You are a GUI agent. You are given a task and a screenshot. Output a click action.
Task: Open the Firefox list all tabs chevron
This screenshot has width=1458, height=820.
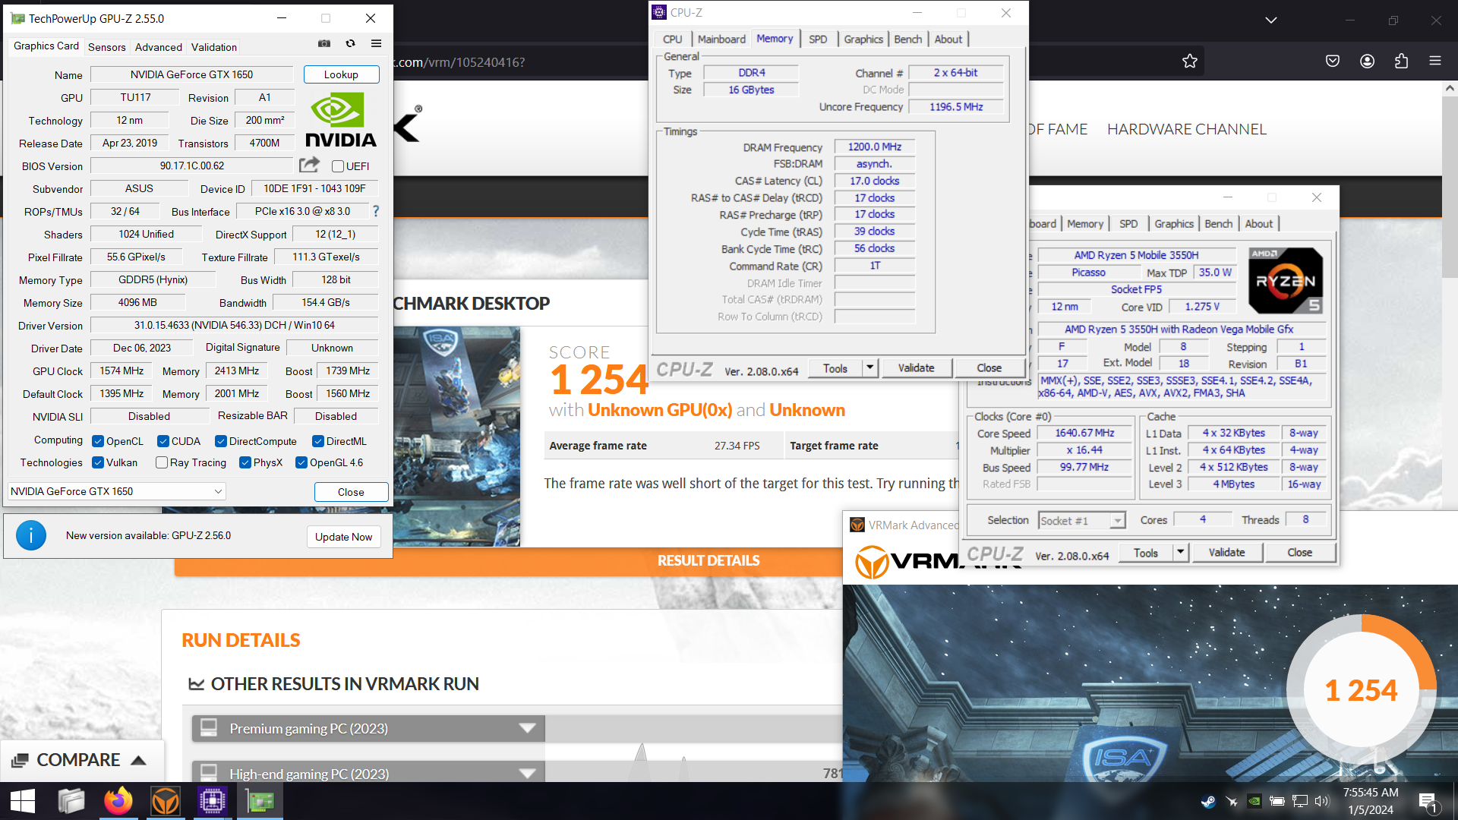pyautogui.click(x=1271, y=20)
